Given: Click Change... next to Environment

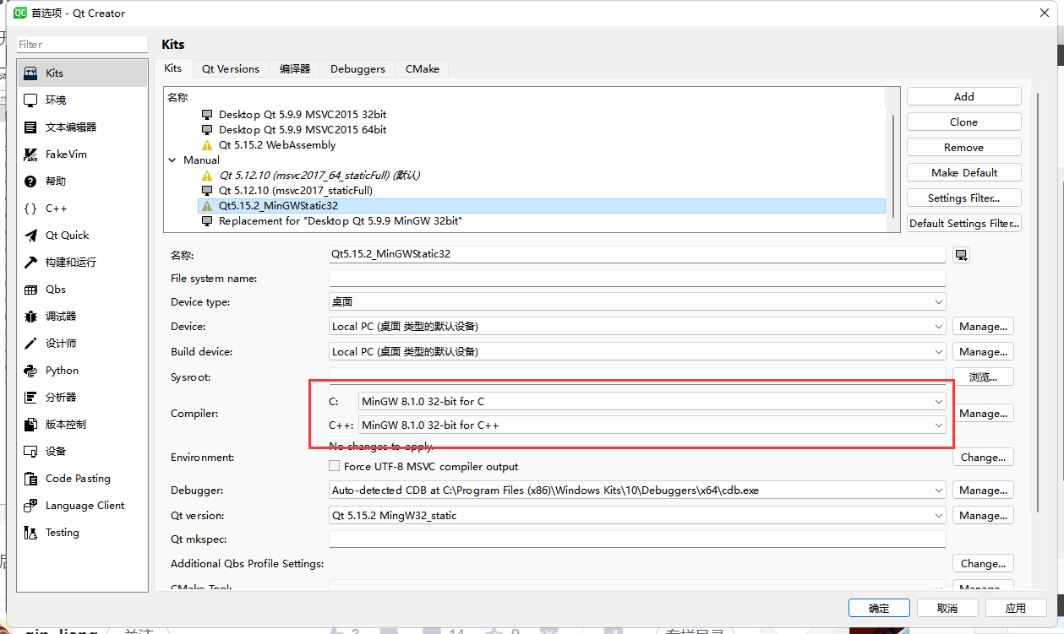Looking at the screenshot, I should point(984,458).
